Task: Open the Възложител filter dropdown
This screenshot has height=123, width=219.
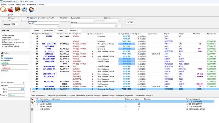Action: 95,20
